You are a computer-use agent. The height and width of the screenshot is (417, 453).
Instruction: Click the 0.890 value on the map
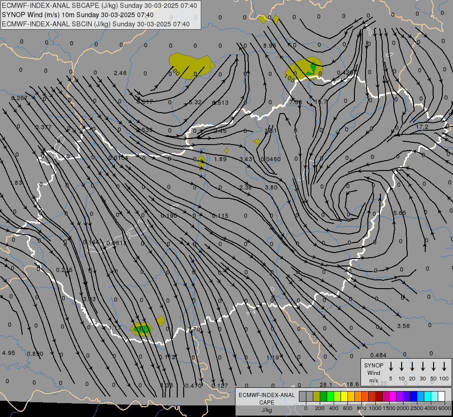(x=35, y=354)
